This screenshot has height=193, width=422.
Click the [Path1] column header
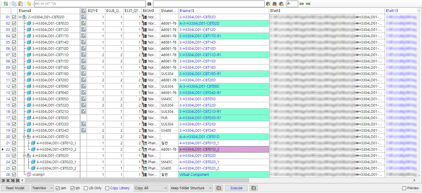[x=401, y=11]
